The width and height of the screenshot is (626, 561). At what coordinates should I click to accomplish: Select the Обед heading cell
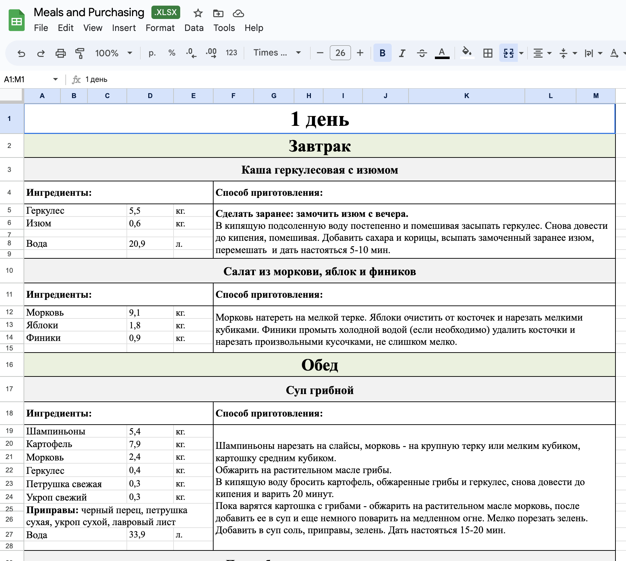pyautogui.click(x=320, y=365)
